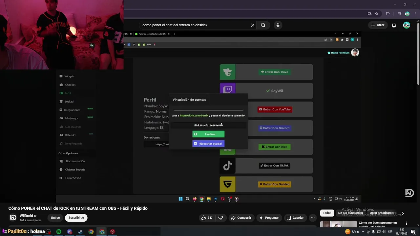
Task: Clear the YouTube search box text
Action: [x=253, y=25]
